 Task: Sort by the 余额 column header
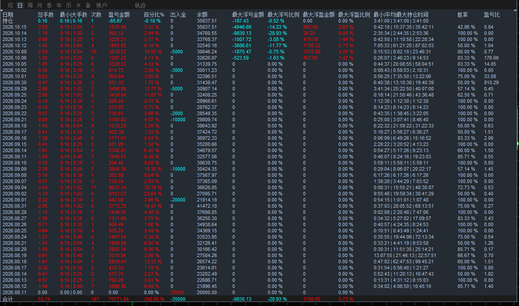pos(202,15)
